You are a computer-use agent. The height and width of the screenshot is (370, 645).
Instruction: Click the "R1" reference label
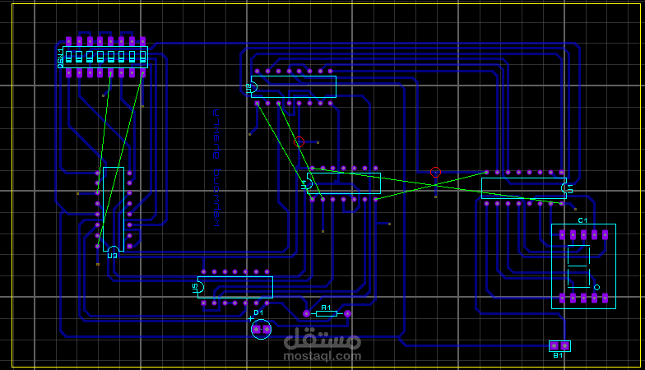click(326, 308)
